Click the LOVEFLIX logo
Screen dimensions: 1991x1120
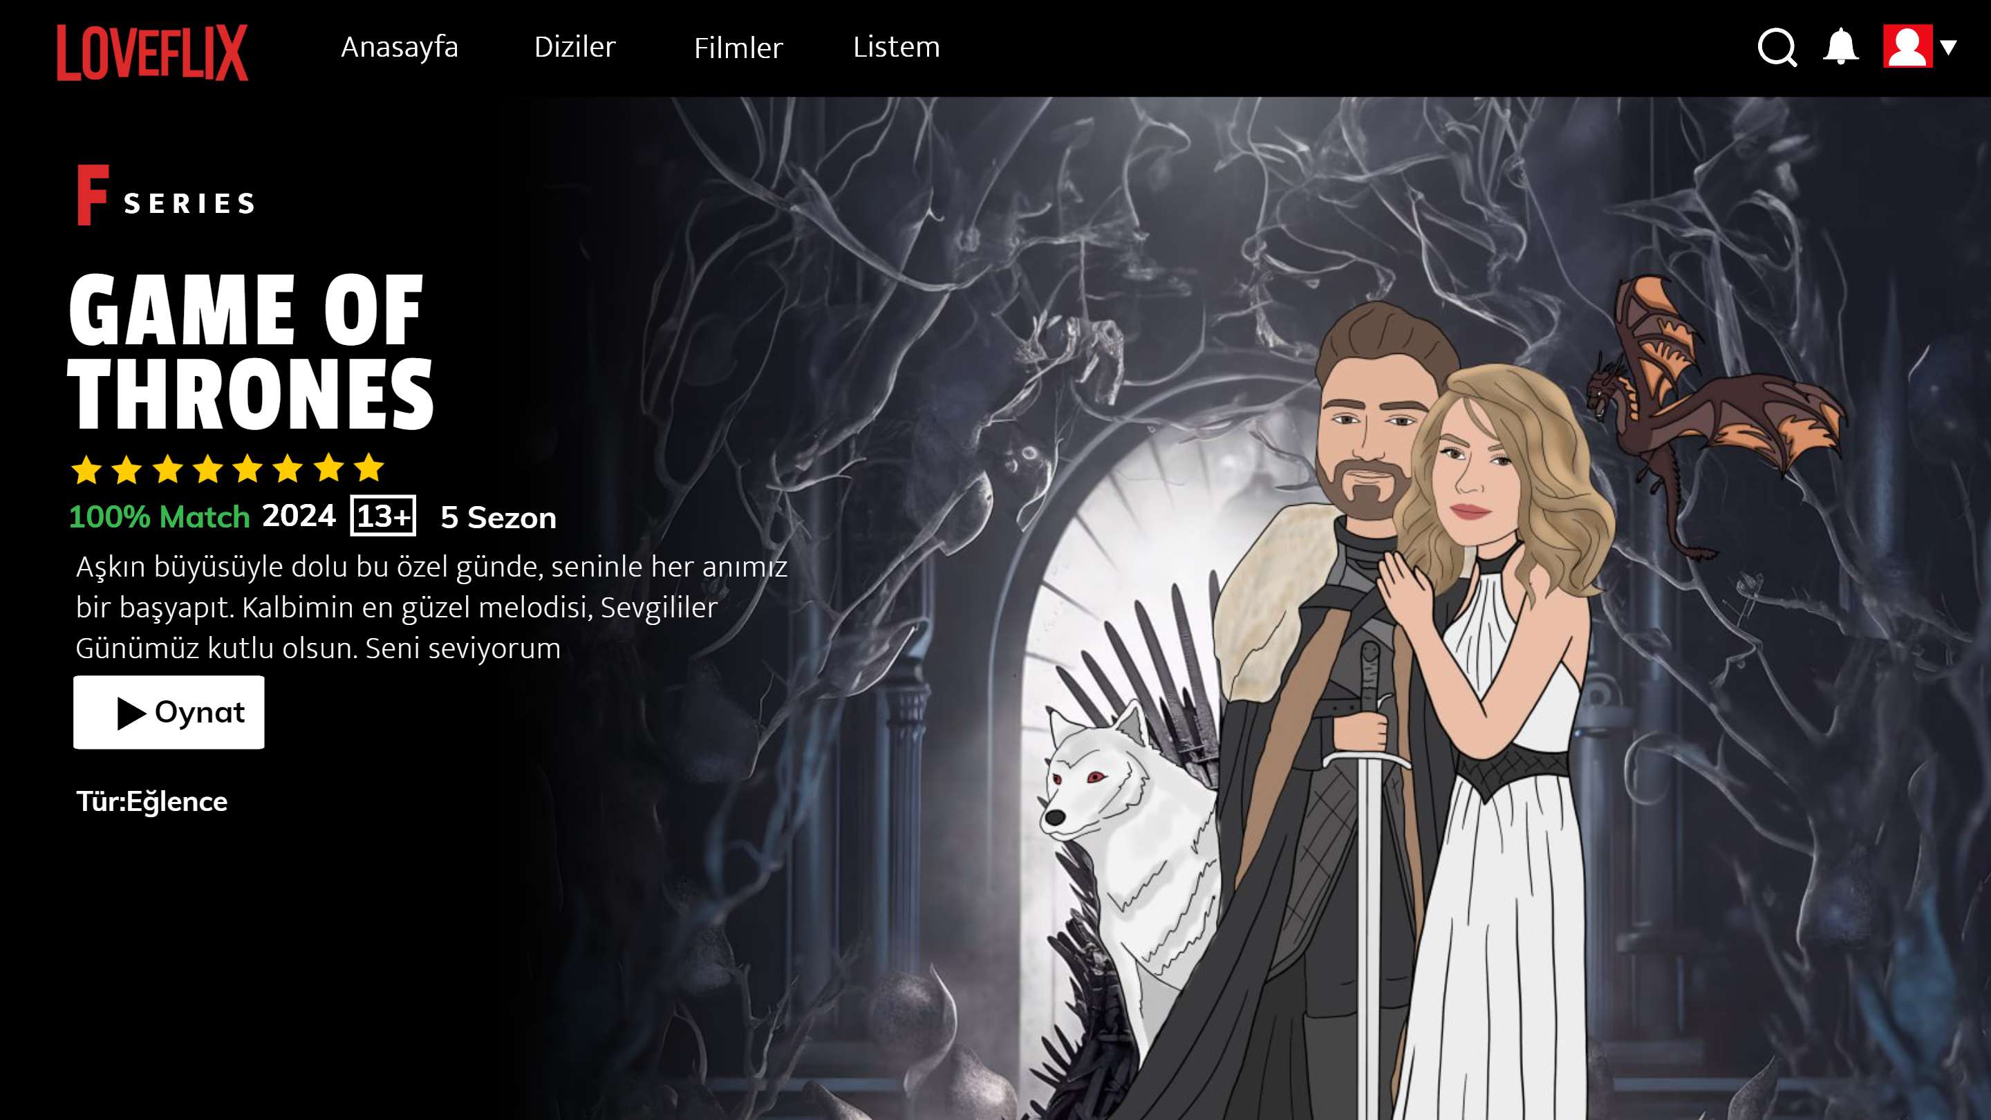(x=152, y=52)
